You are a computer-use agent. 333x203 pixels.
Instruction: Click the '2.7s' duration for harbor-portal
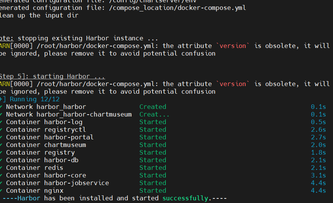click(319, 137)
